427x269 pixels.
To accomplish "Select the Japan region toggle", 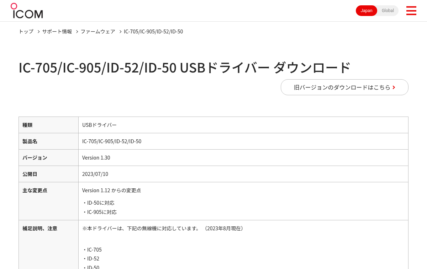I will pos(367,11).
